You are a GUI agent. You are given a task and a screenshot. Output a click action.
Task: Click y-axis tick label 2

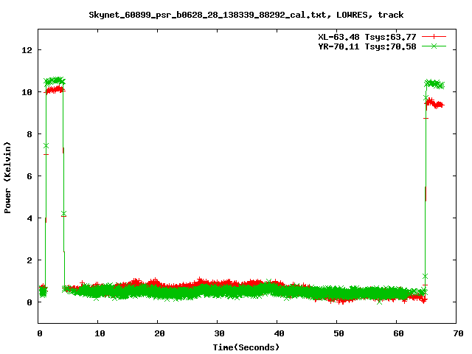tap(29, 260)
